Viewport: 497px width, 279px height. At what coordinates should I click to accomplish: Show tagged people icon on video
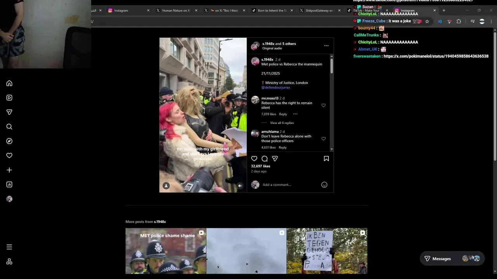[166, 186]
